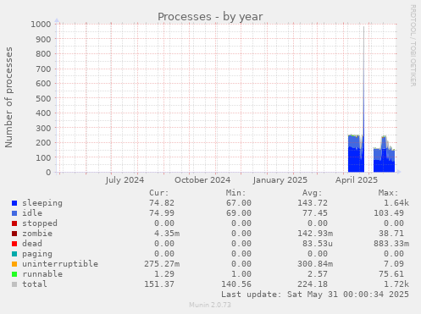Viewport: 421px width, 314px height.
Task: Click uninterruptible max value 7.09
Action: click(394, 264)
